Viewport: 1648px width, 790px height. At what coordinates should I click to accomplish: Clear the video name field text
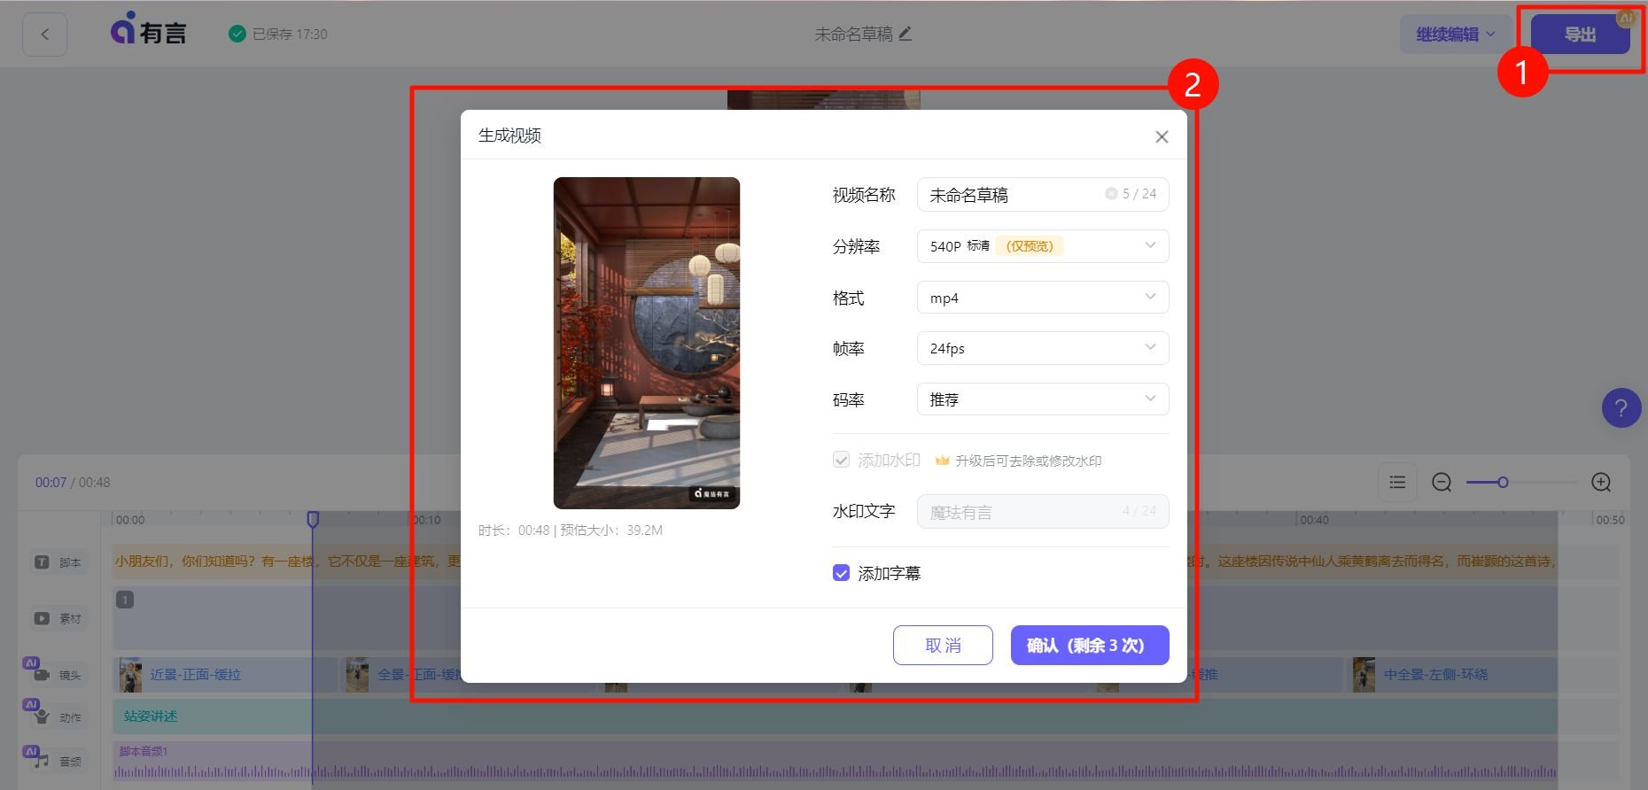[1110, 194]
